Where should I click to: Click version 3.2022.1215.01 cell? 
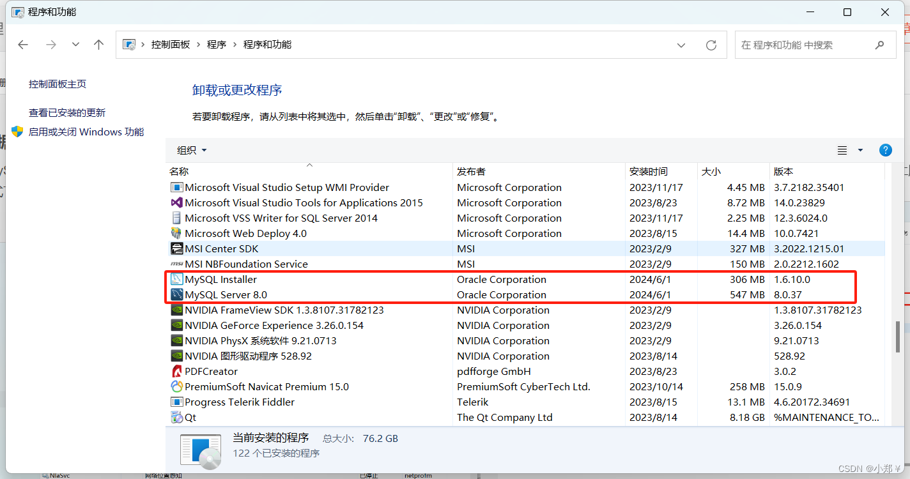pyautogui.click(x=809, y=248)
